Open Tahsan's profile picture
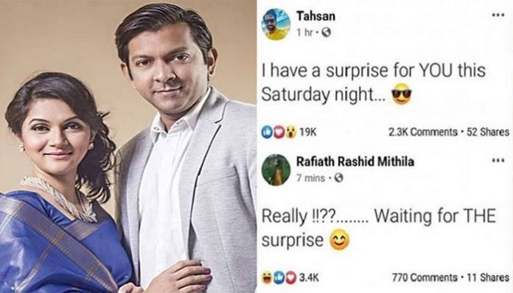The image size is (513, 293). click(276, 24)
